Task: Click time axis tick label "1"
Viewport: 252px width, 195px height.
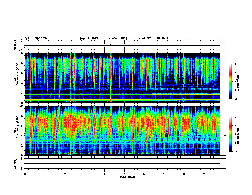Action: pos(45,174)
